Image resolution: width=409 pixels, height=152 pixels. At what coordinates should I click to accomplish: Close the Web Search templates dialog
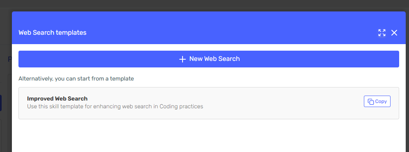click(x=394, y=33)
